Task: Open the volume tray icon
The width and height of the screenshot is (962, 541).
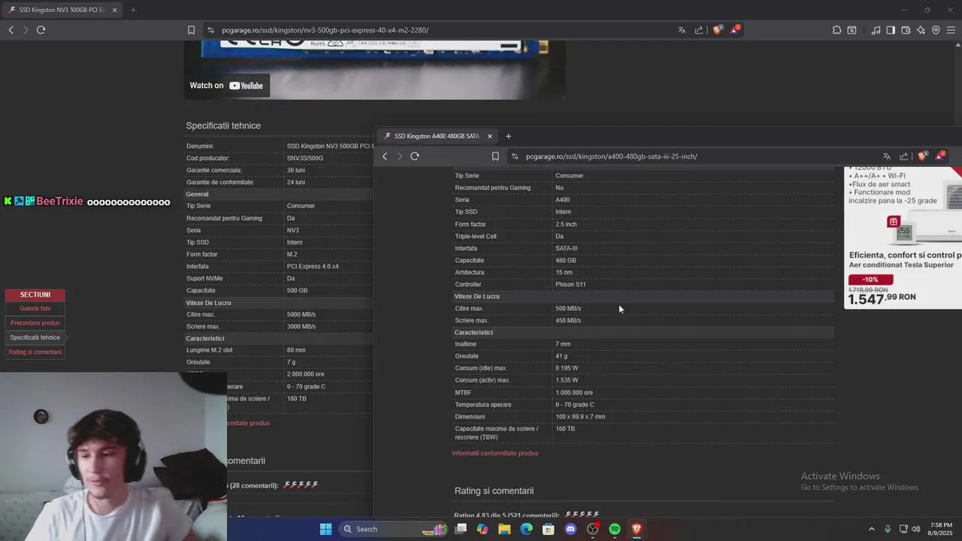Action: pyautogui.click(x=915, y=529)
